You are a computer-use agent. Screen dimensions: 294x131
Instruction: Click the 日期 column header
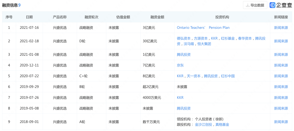(x=29, y=17)
